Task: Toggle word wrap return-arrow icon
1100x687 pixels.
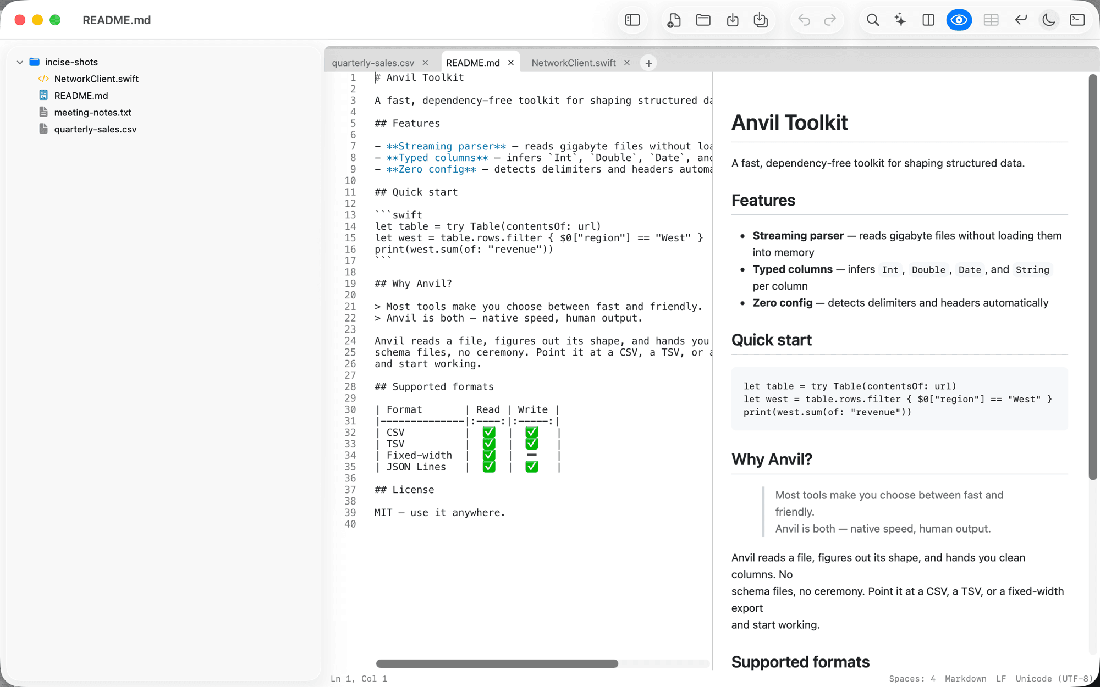Action: [1021, 20]
